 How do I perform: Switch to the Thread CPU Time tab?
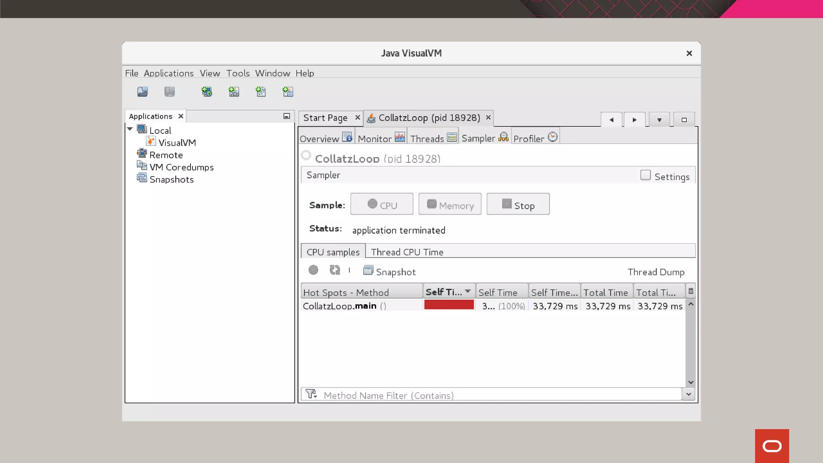pos(407,252)
